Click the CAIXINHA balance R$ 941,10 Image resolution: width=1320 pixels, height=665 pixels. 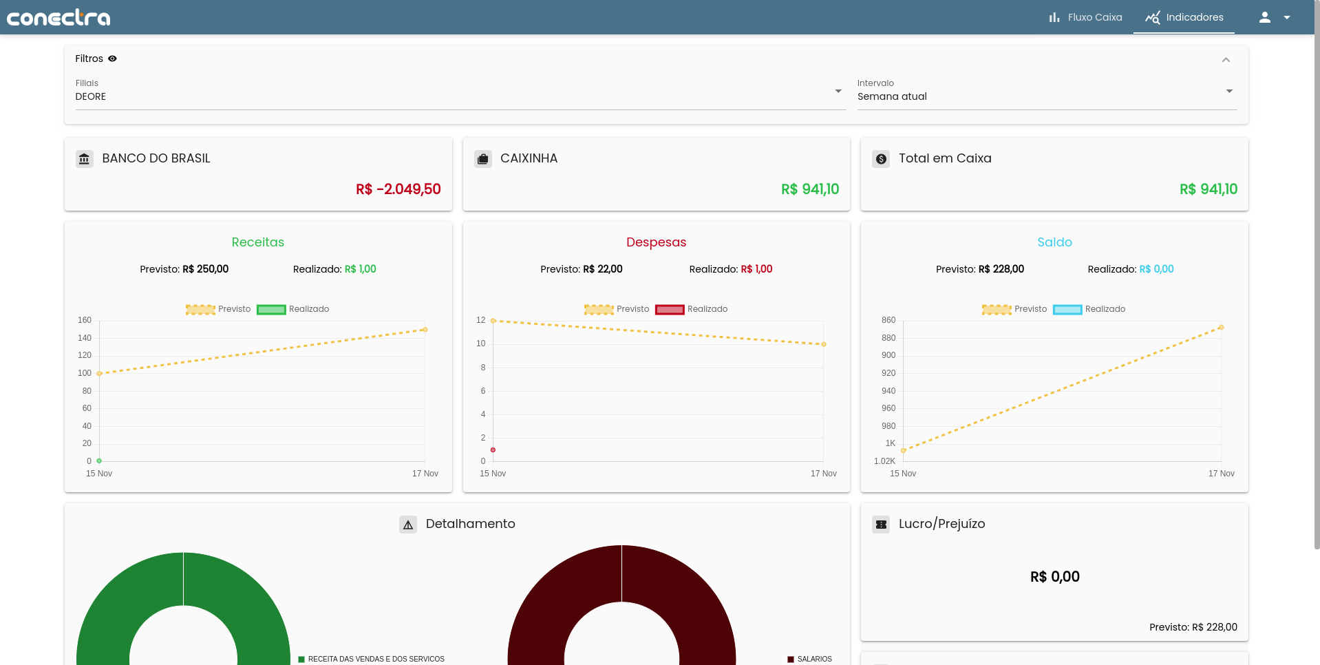pos(810,189)
